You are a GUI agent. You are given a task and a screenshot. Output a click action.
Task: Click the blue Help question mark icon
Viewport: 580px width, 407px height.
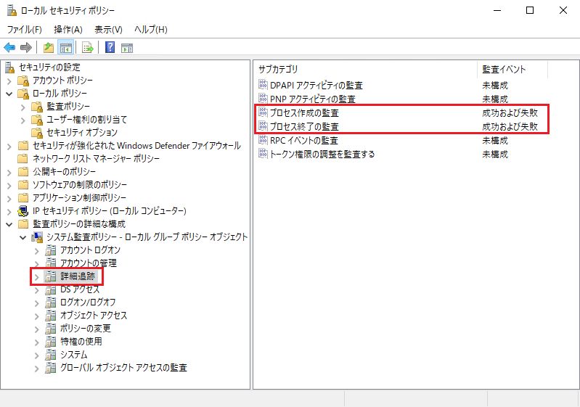coord(110,47)
